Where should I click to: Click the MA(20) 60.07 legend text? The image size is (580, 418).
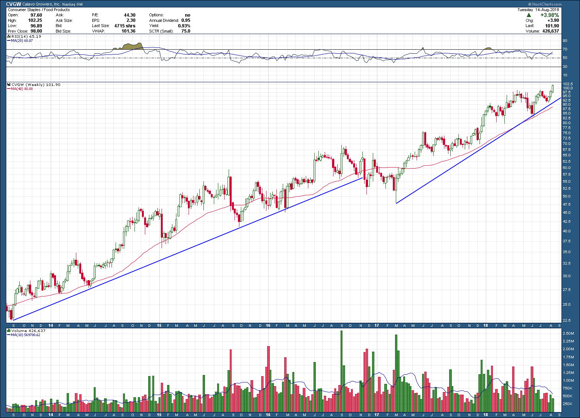click(x=22, y=41)
